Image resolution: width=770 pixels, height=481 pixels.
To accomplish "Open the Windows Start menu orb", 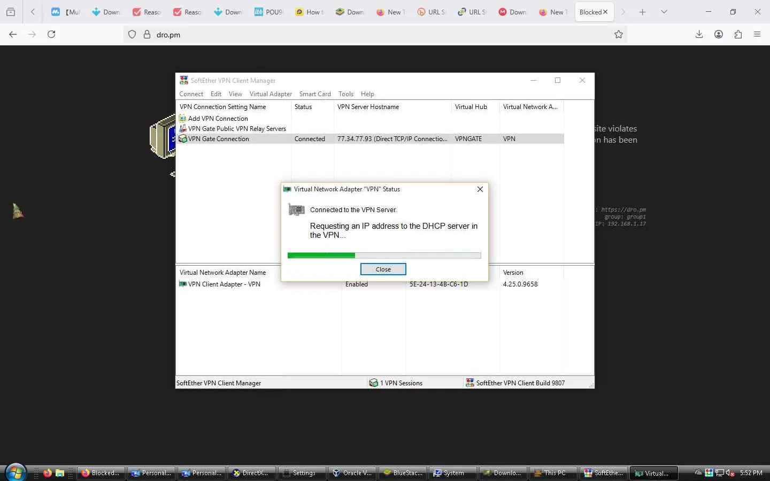I will pyautogui.click(x=15, y=473).
